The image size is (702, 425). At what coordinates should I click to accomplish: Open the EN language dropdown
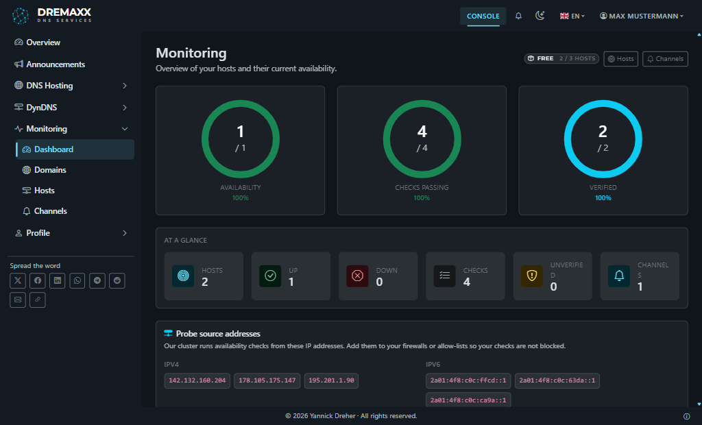572,16
